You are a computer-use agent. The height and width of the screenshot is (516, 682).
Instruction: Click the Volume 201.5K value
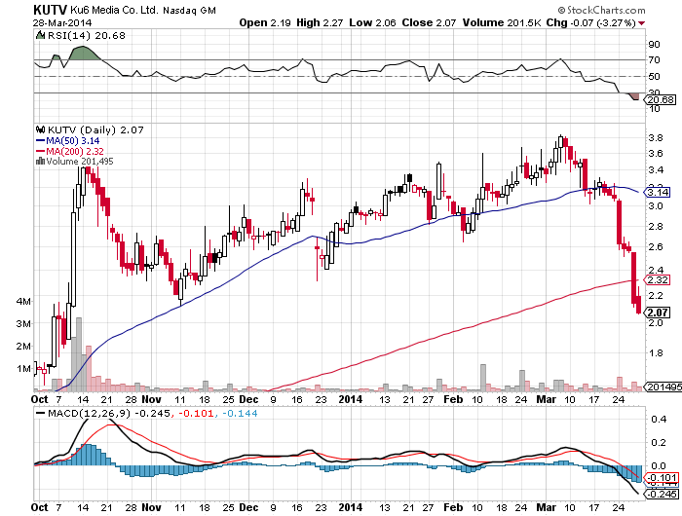(x=501, y=22)
